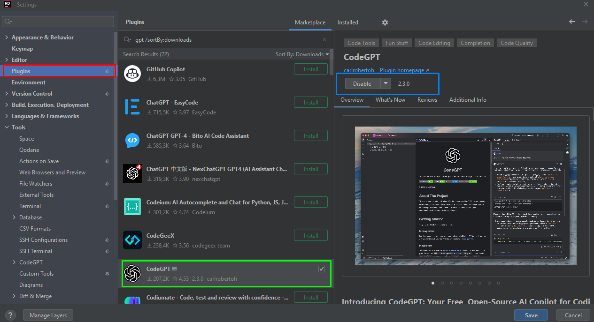The height and width of the screenshot is (322, 594).
Task: Open the Additional Info tab
Action: coord(468,100)
